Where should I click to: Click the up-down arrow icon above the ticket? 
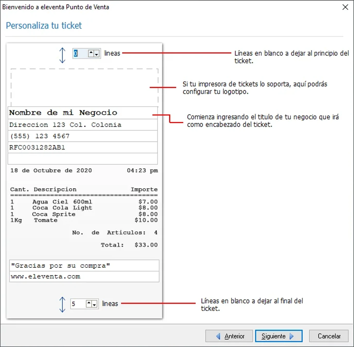[x=62, y=55]
